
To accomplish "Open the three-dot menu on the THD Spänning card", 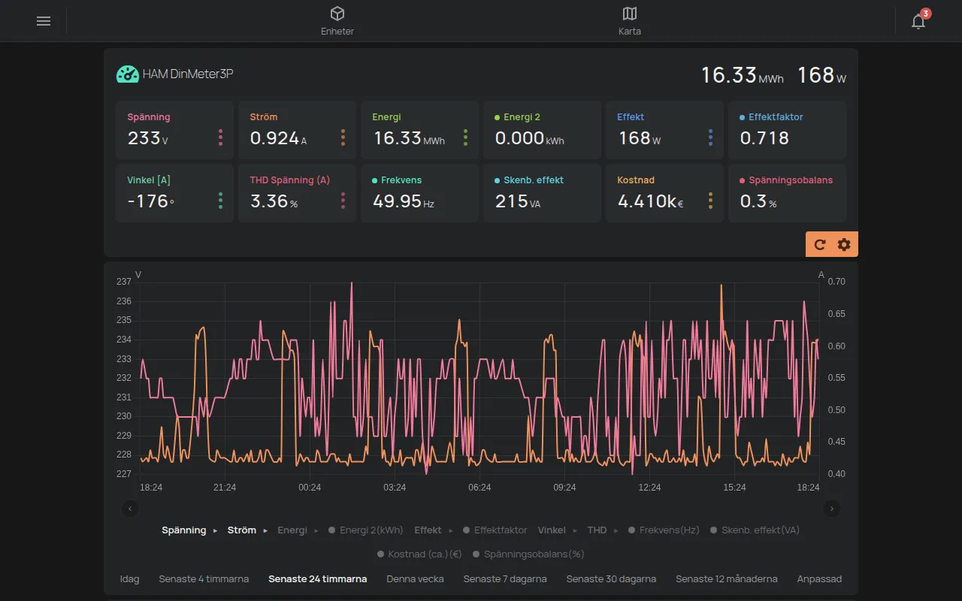I will click(x=343, y=201).
